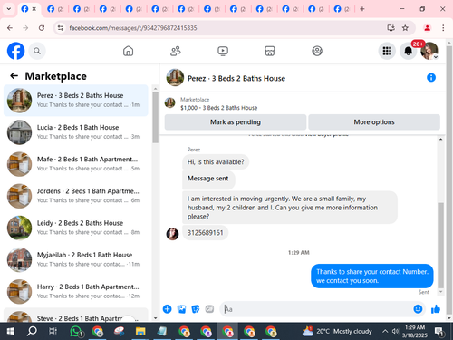This screenshot has width=453, height=340.
Task: Open notifications bell
Action: coord(408,51)
